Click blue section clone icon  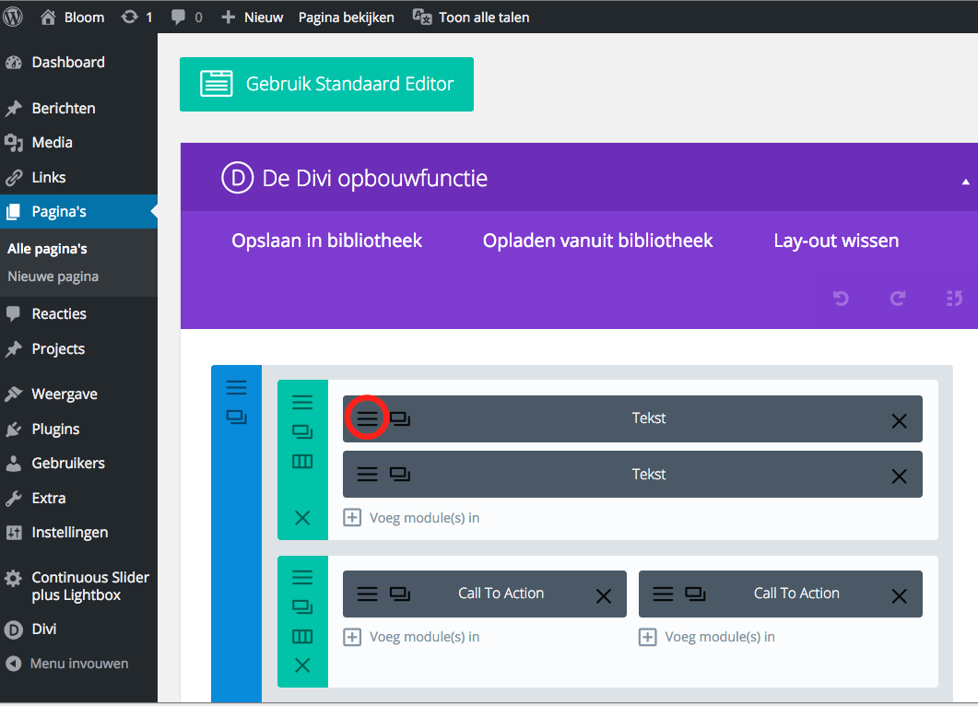click(x=236, y=418)
